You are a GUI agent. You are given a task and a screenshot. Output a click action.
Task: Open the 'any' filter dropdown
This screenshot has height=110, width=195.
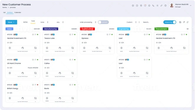60,22
